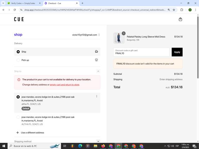This screenshot has width=199, height=149.
Task: Click Use a different address
Action: [x=32, y=133]
